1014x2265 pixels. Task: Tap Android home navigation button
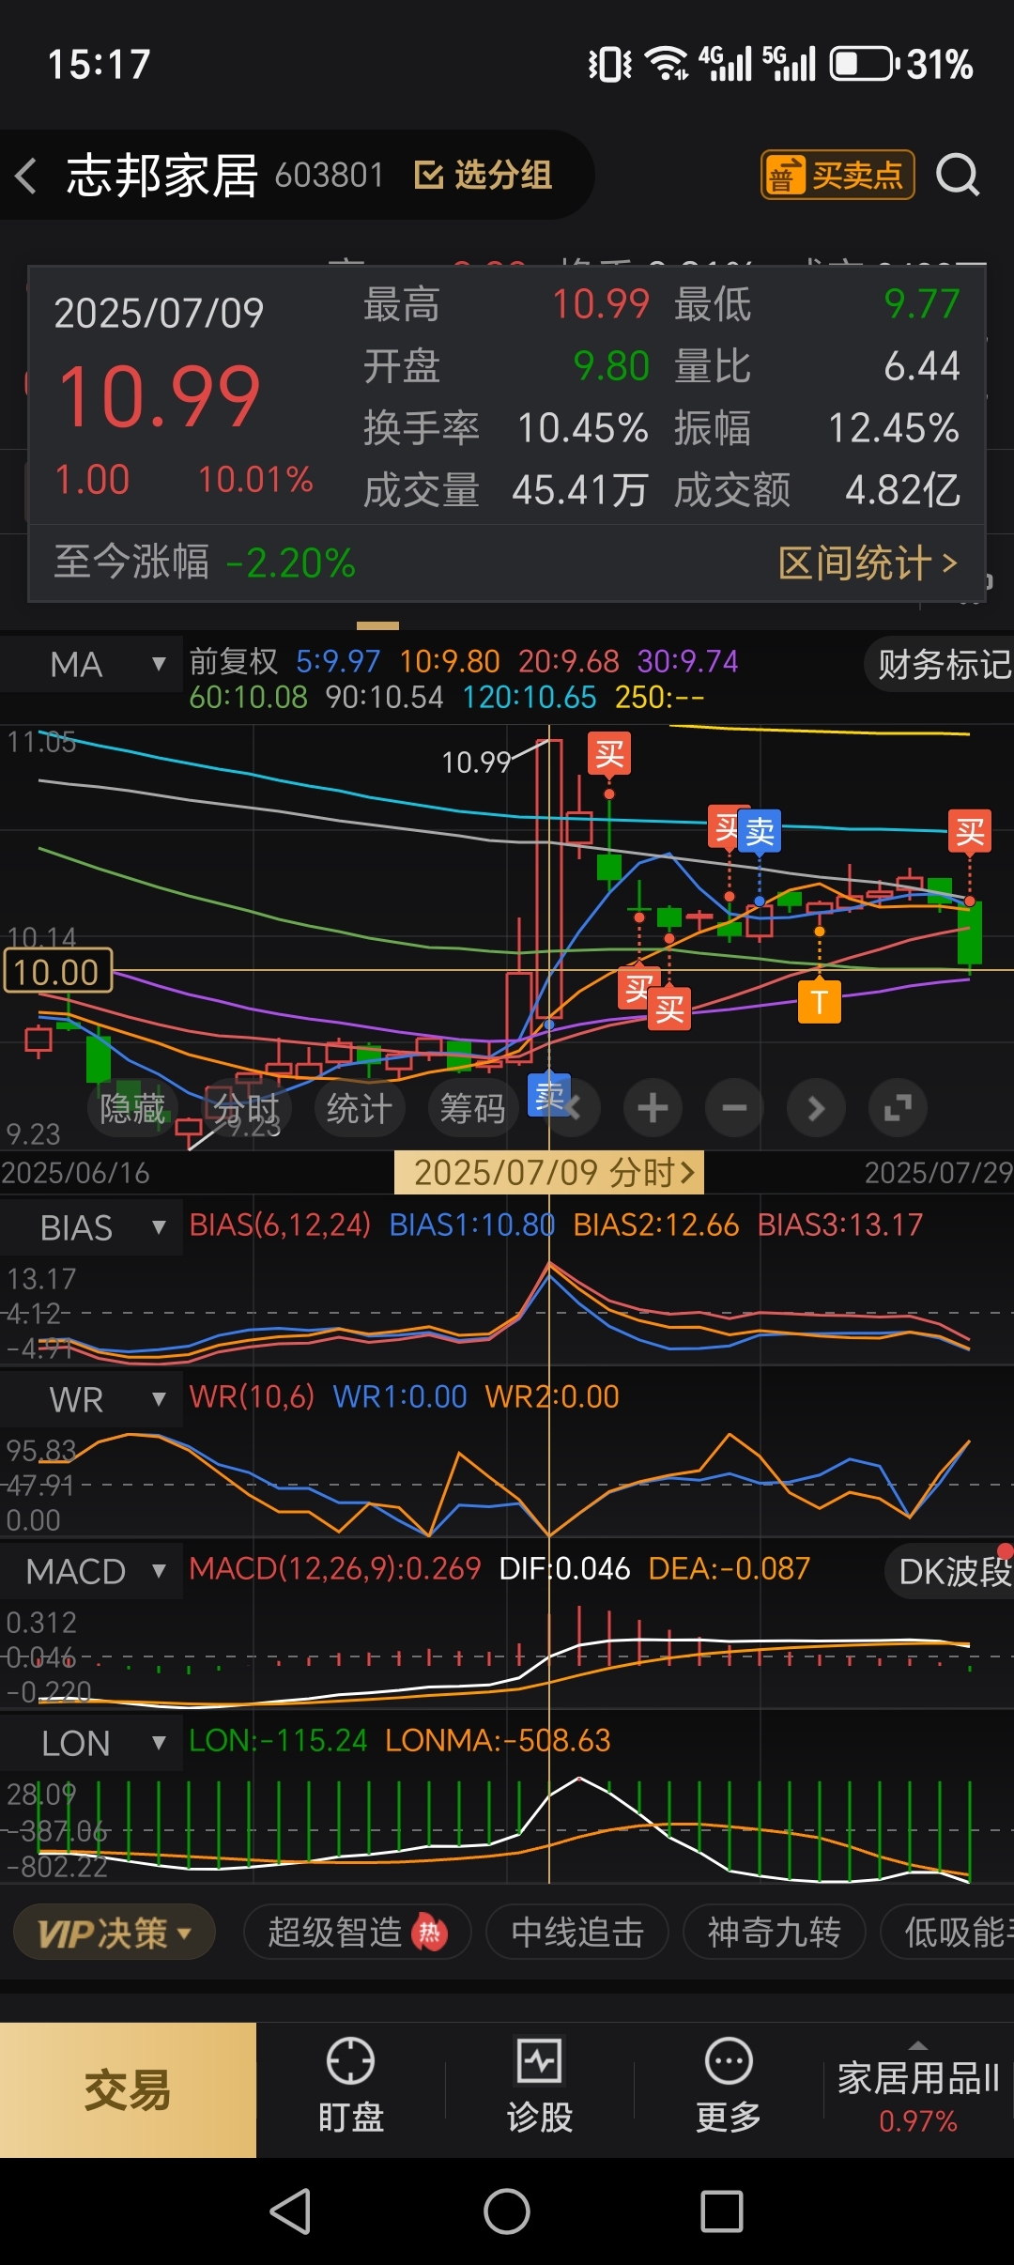507,2211
